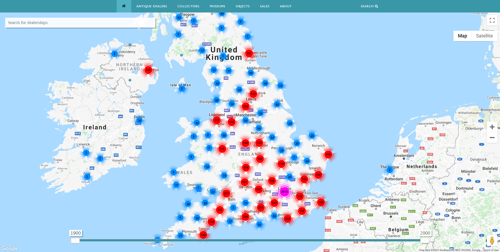This screenshot has width=500, height=252.
Task: Switch to Satellite map view
Action: tap(484, 36)
